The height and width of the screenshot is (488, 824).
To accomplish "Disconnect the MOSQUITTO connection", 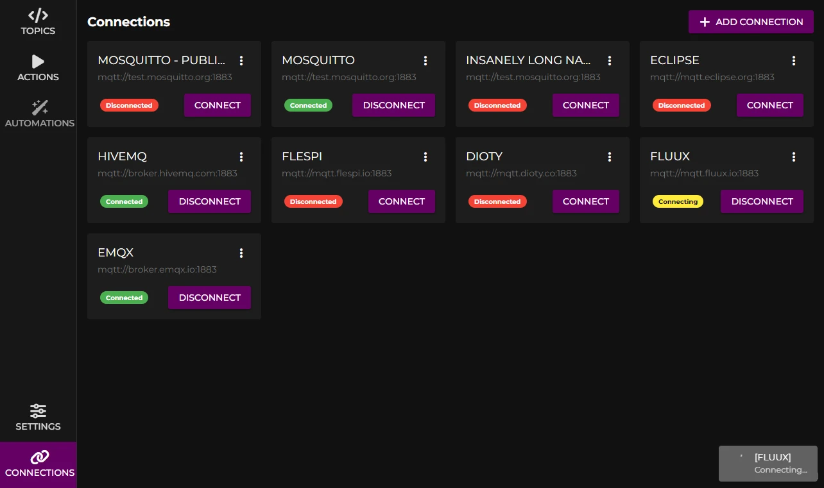I will pos(394,105).
